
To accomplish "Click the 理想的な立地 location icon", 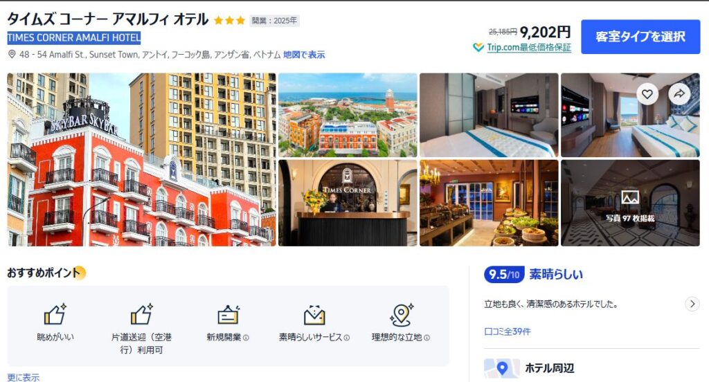I will pyautogui.click(x=401, y=315).
